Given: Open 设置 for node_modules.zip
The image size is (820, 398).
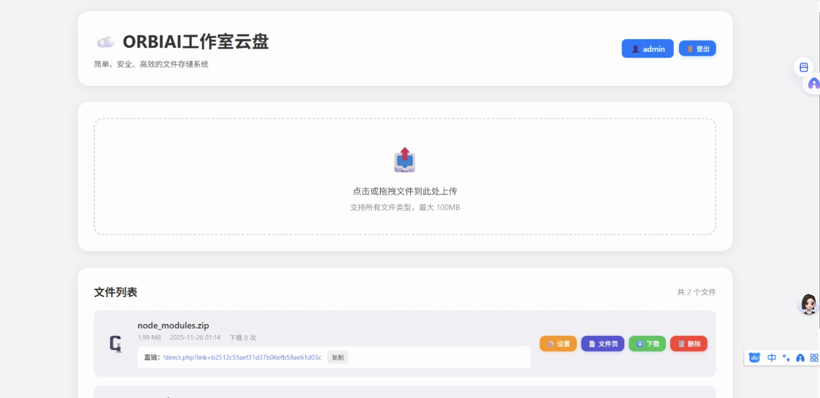Looking at the screenshot, I should click(558, 344).
